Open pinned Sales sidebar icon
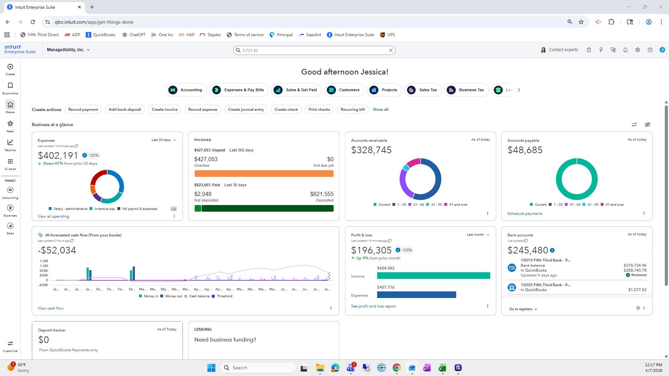This screenshot has width=669, height=376. coord(10,228)
